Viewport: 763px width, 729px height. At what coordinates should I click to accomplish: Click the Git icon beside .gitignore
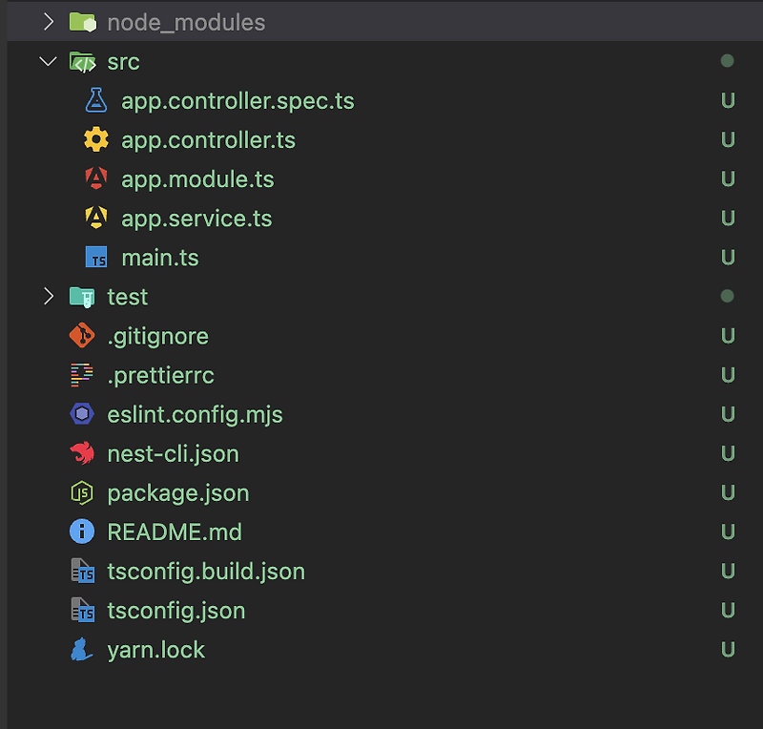click(x=82, y=336)
